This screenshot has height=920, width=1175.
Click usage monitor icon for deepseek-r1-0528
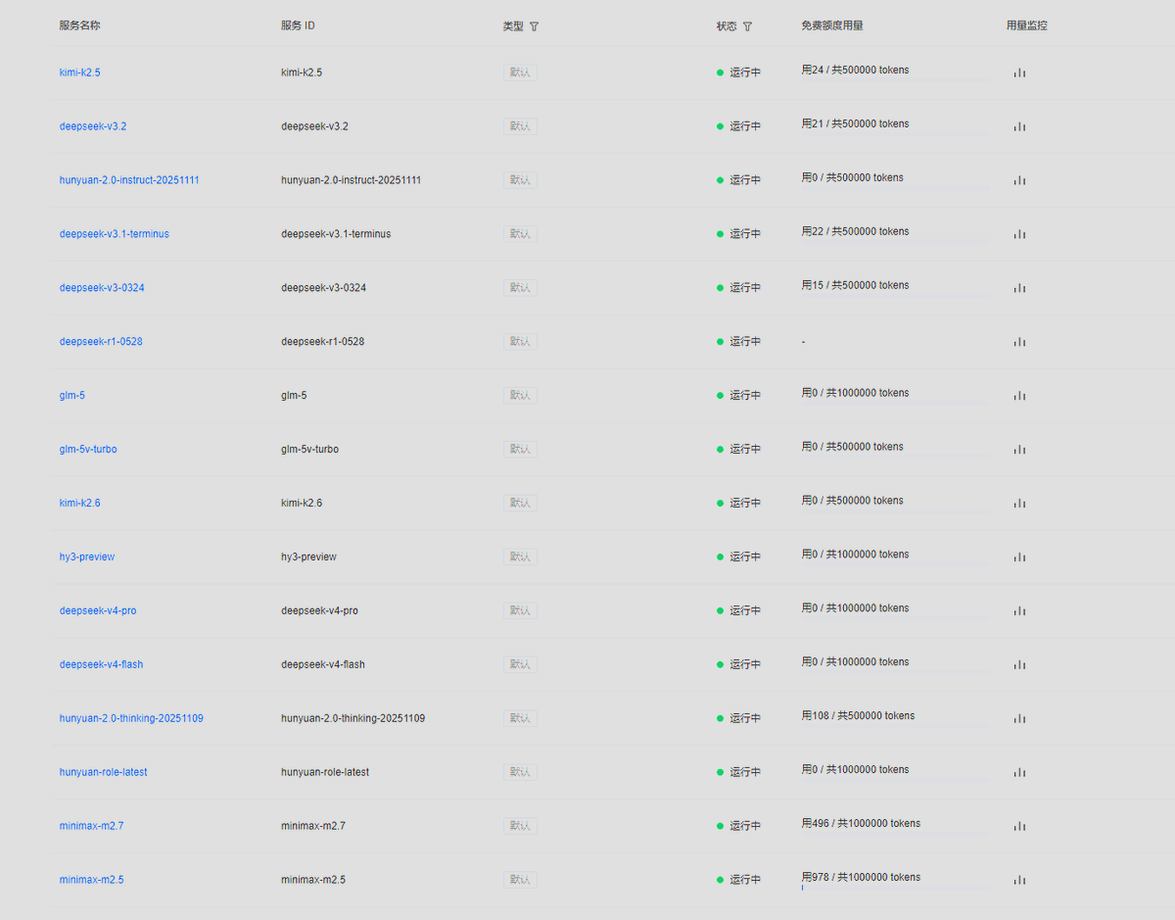1019,342
